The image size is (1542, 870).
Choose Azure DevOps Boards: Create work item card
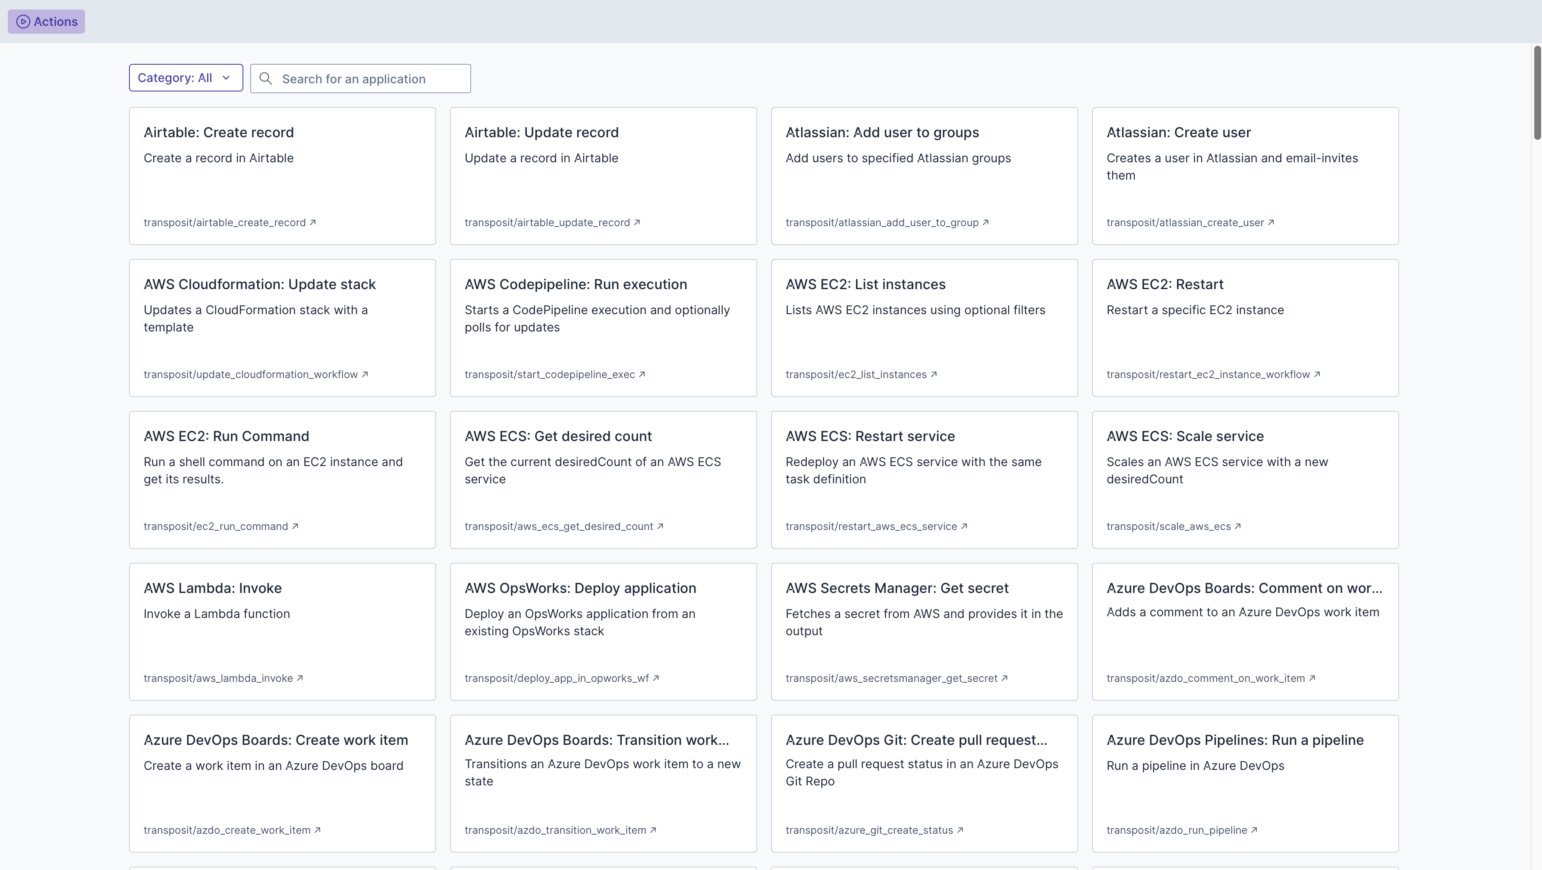click(x=283, y=783)
